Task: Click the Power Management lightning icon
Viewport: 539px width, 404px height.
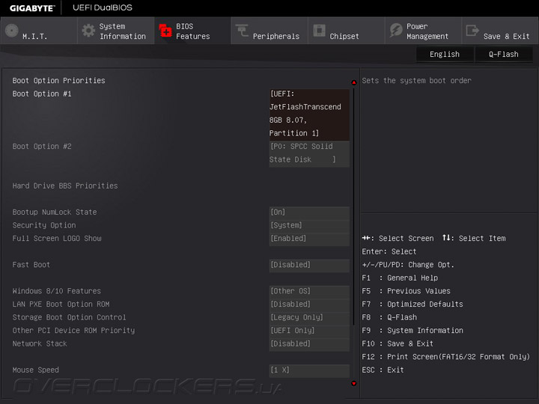Action: (396, 30)
